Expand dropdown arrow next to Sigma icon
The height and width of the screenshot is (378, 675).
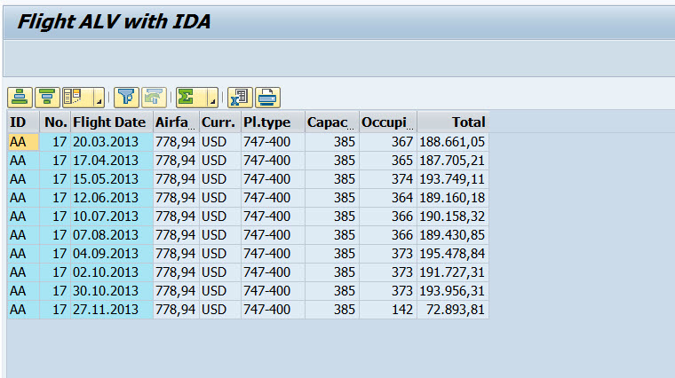pyautogui.click(x=211, y=97)
